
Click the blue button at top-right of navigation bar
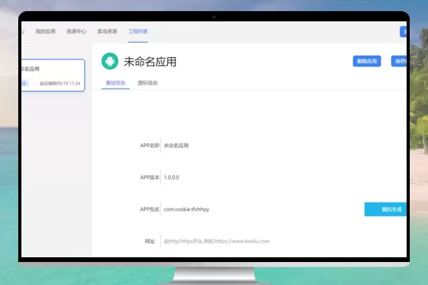tap(403, 32)
